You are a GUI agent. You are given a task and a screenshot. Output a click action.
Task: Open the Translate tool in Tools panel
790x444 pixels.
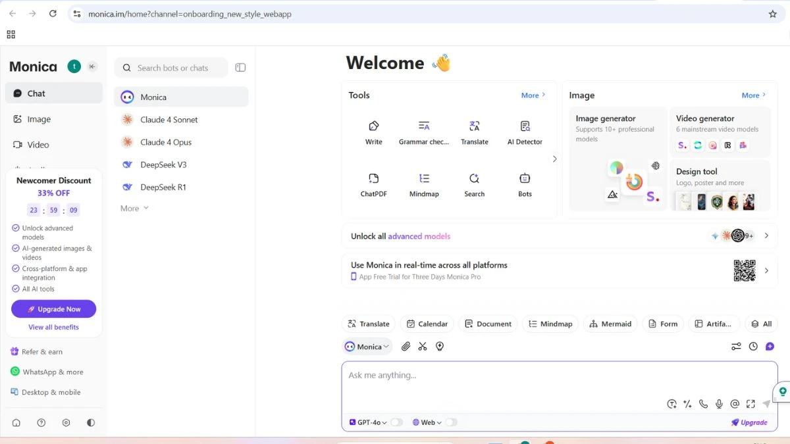pyautogui.click(x=475, y=132)
